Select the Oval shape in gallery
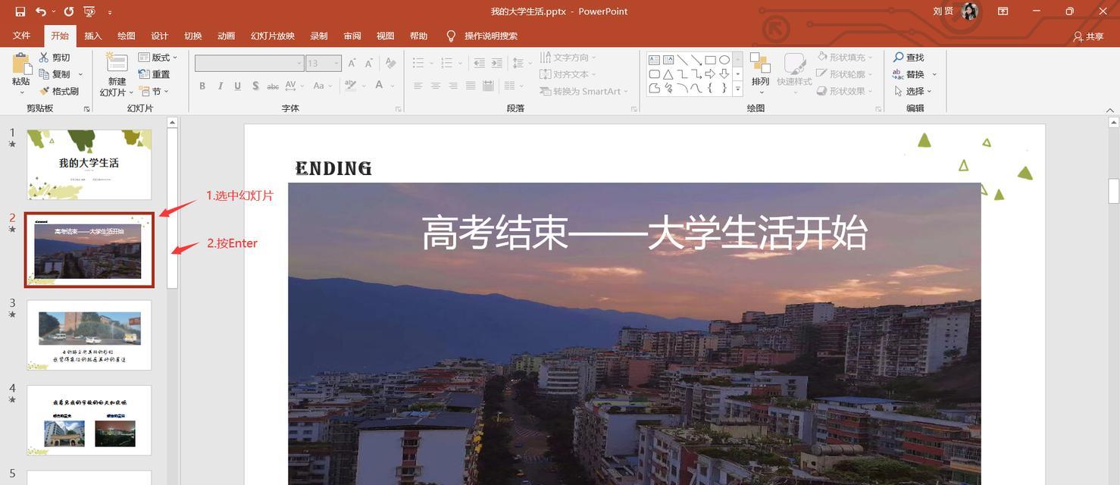The height and width of the screenshot is (485, 1120). coord(724,60)
